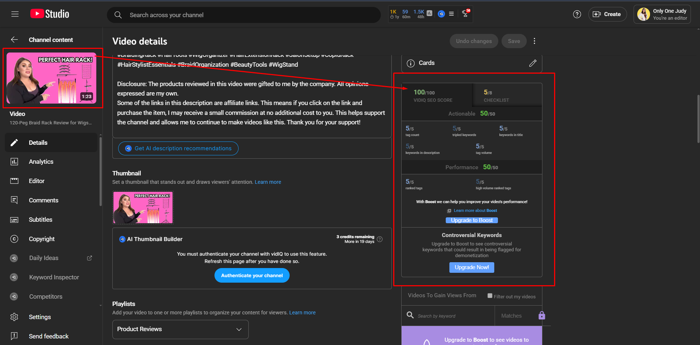Viewport: 700px width, 345px height.
Task: Open the Analytics section
Action: tap(51, 162)
